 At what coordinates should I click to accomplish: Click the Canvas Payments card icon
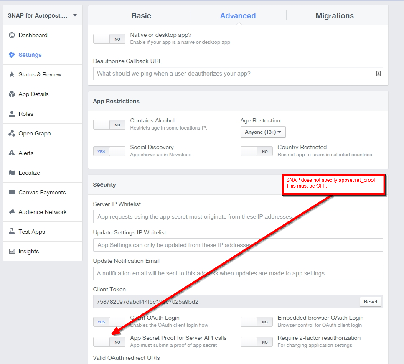[x=12, y=192]
